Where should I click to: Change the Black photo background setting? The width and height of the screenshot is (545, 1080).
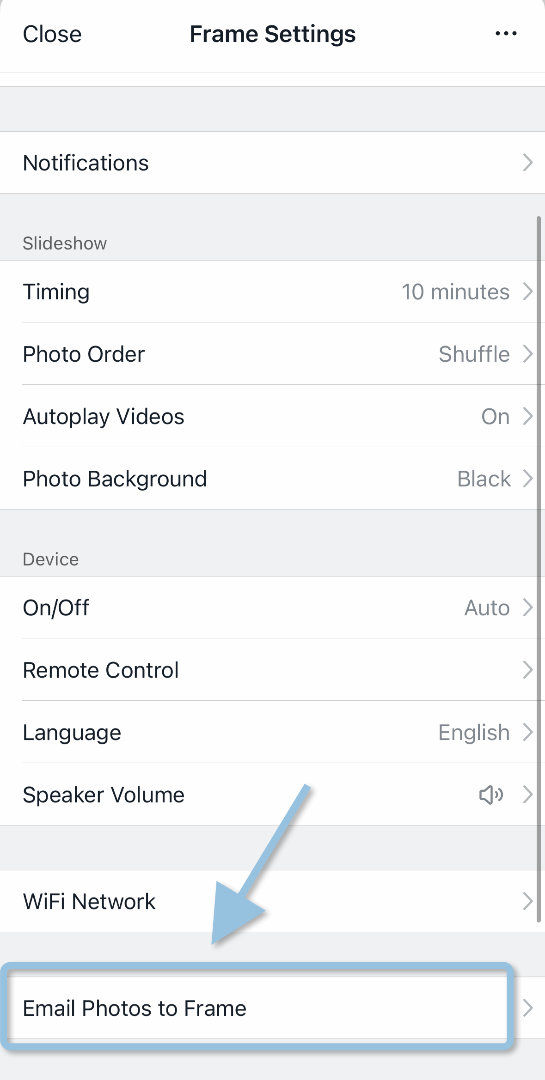coord(484,479)
